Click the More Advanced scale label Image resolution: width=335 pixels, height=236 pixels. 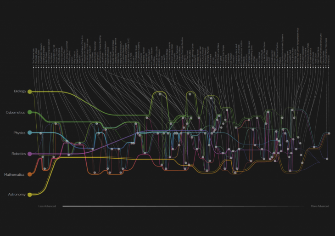pyautogui.click(x=320, y=207)
